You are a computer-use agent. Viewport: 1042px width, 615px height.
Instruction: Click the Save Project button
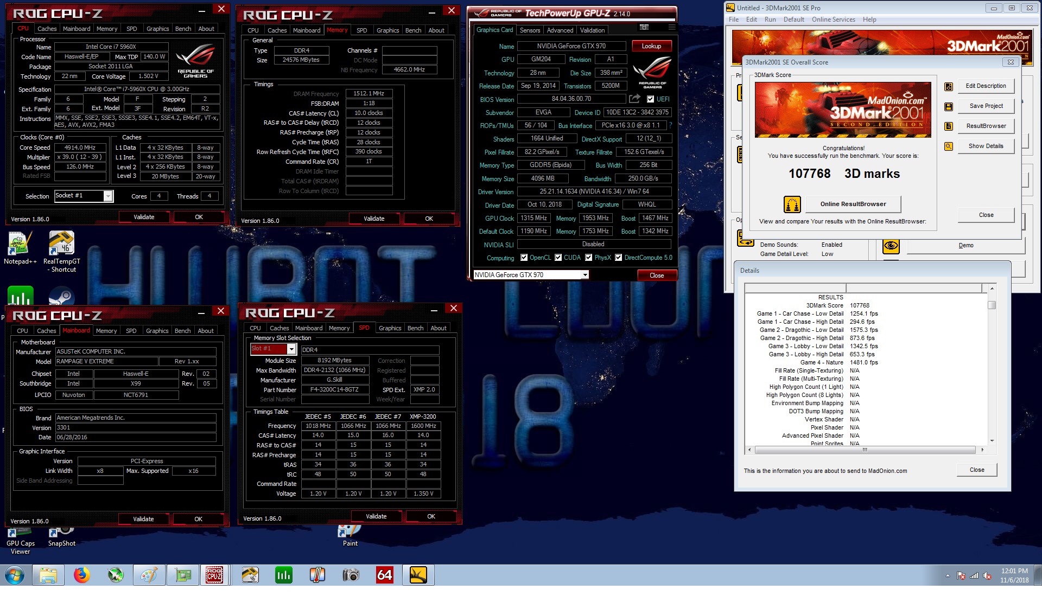click(986, 106)
